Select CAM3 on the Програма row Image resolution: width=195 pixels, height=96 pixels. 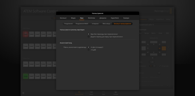pyautogui.click(x=37, y=34)
